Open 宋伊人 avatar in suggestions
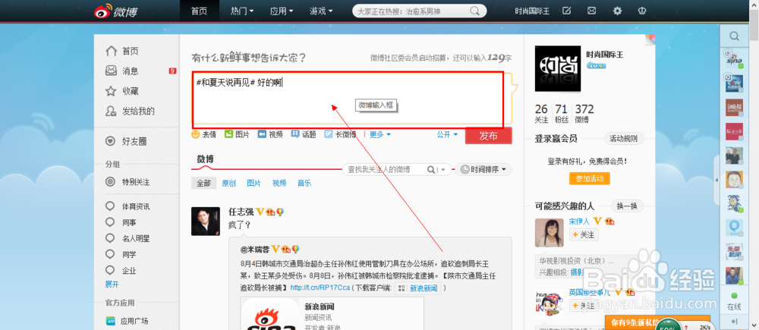The image size is (759, 330). click(549, 233)
